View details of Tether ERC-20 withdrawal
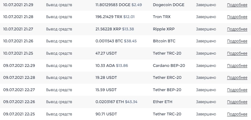This screenshot has height=120, width=251. point(237,78)
